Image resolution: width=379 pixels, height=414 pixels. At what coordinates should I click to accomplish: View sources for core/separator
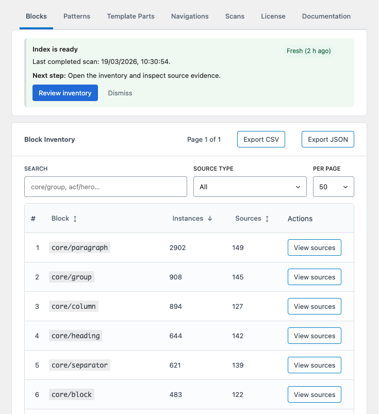click(314, 365)
